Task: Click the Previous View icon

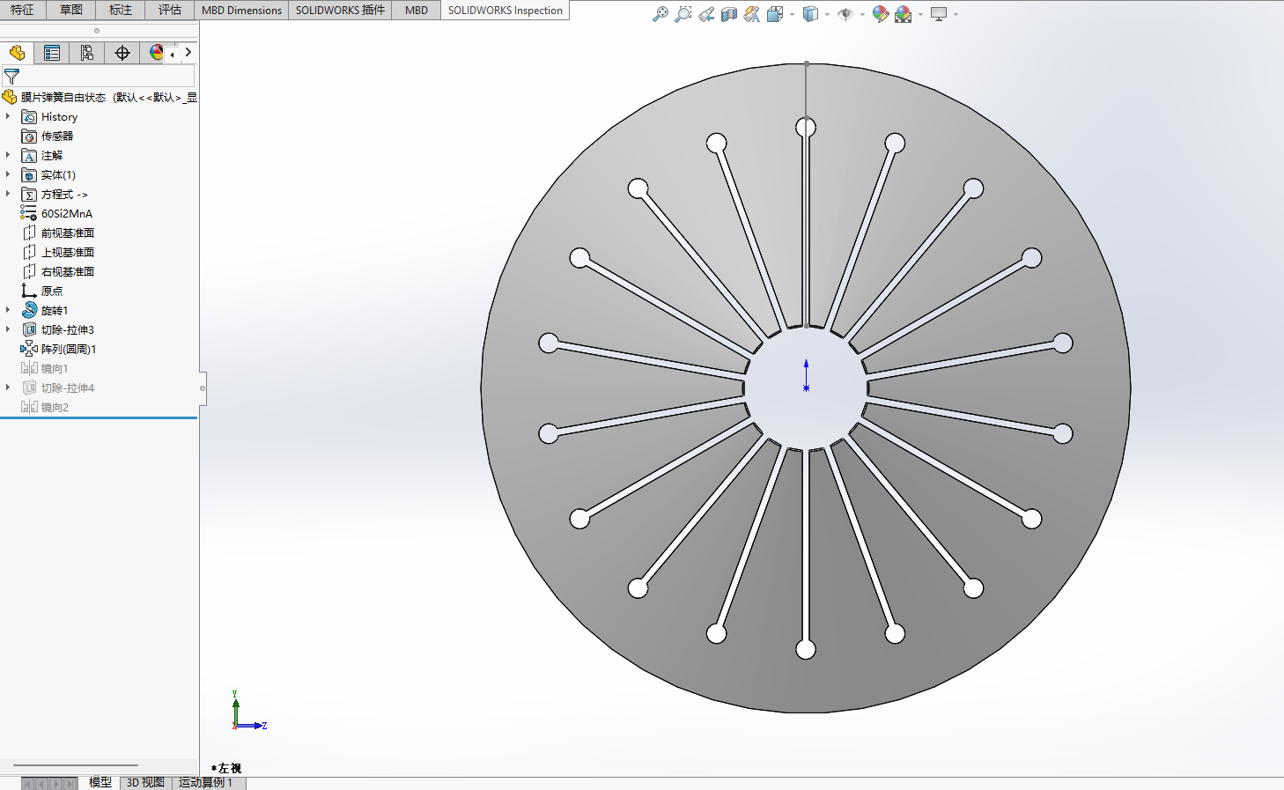Action: [706, 14]
